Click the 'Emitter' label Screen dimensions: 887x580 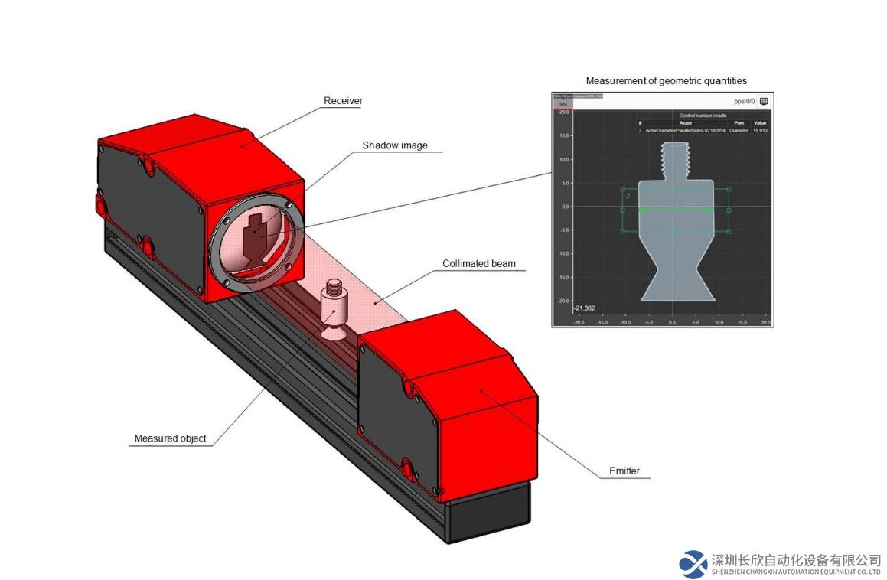point(624,471)
